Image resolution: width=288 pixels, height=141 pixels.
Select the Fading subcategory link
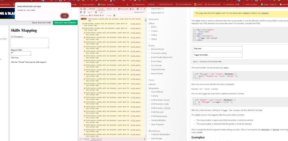(x=154, y=35)
